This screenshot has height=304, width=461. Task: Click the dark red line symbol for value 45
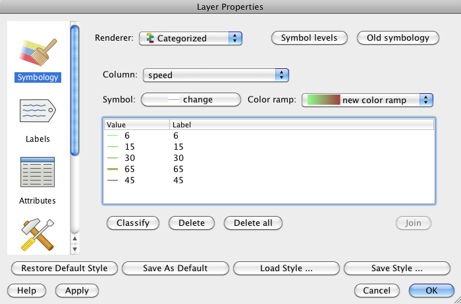point(113,181)
